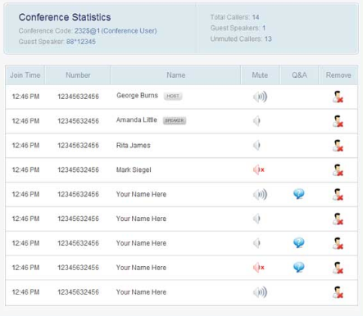Screen dimensions: 363x316
Task: Select the Q&A column header
Action: tap(299, 75)
